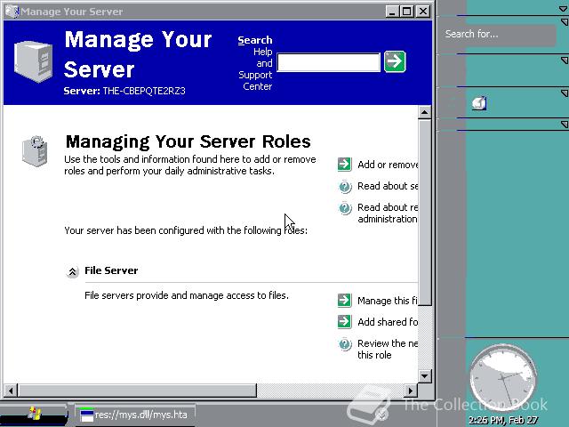Viewport: 569px width, 427px height.
Task: Click the green arrow beside Add or remove
Action: click(344, 164)
